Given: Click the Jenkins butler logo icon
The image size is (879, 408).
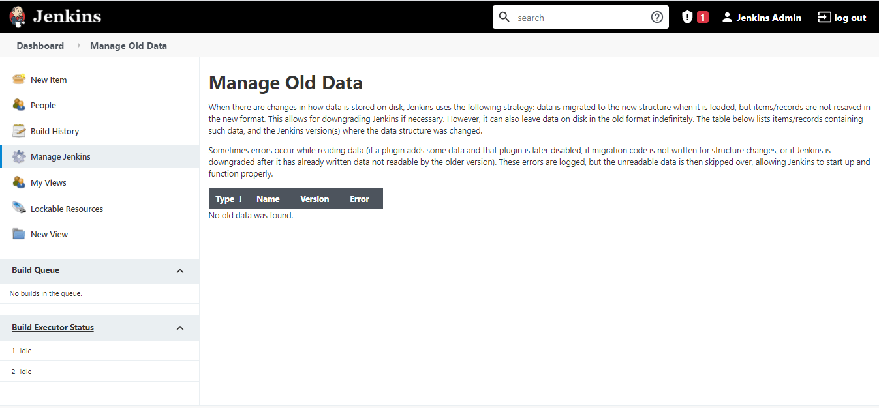Looking at the screenshot, I should coord(18,17).
